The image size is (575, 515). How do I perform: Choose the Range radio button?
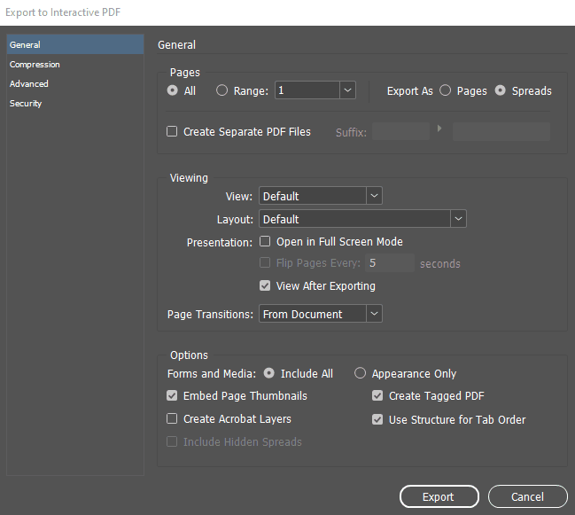point(221,90)
